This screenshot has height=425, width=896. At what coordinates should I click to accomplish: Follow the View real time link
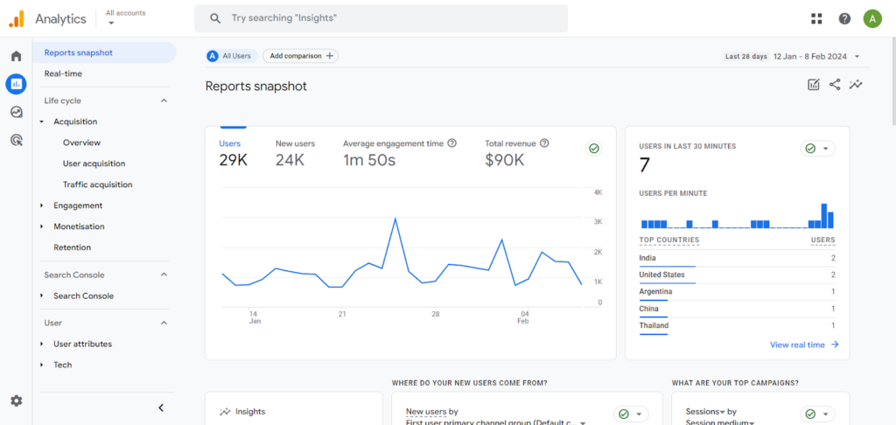click(804, 345)
